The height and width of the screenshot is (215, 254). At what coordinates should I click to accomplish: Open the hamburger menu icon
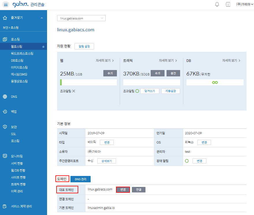coord(6,5)
